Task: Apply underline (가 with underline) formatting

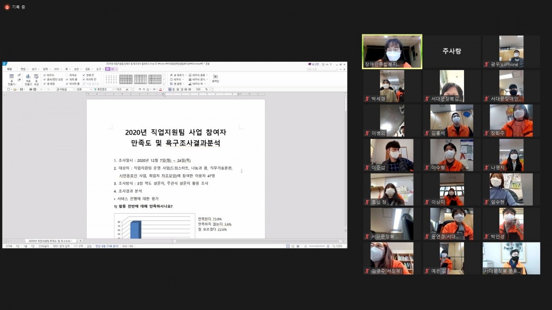Action: pyautogui.click(x=147, y=89)
